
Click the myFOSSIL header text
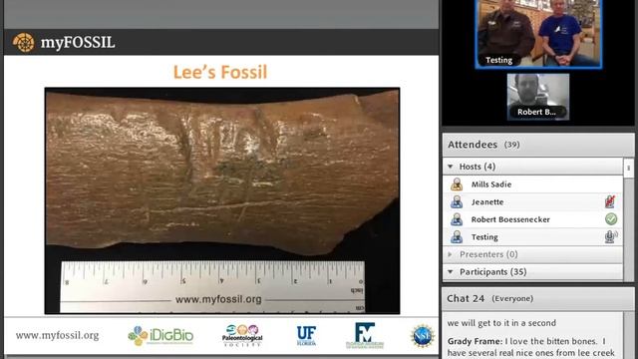pyautogui.click(x=78, y=42)
